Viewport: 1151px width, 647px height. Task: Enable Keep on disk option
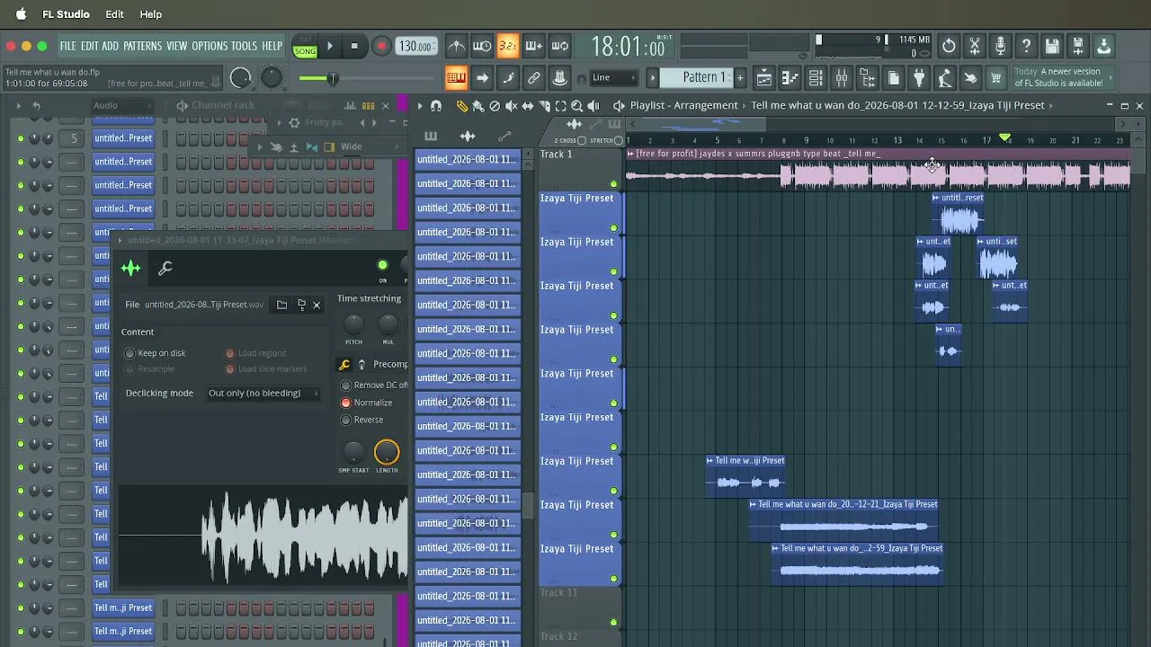pyautogui.click(x=130, y=353)
